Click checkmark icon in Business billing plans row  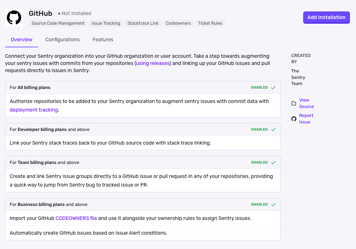click(x=273, y=205)
